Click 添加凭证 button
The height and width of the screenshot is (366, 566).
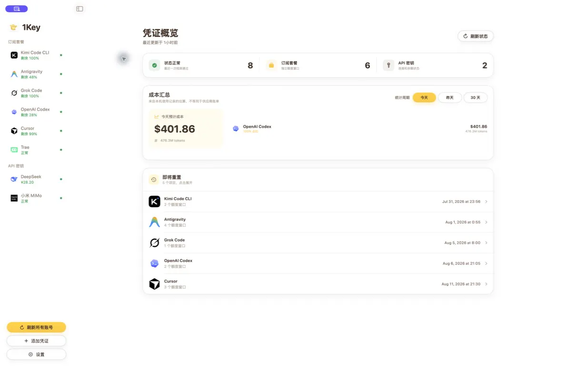pyautogui.click(x=37, y=341)
